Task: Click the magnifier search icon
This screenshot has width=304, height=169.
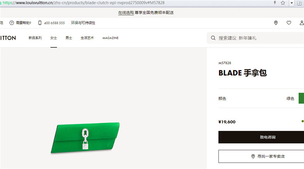Action: pos(213,38)
